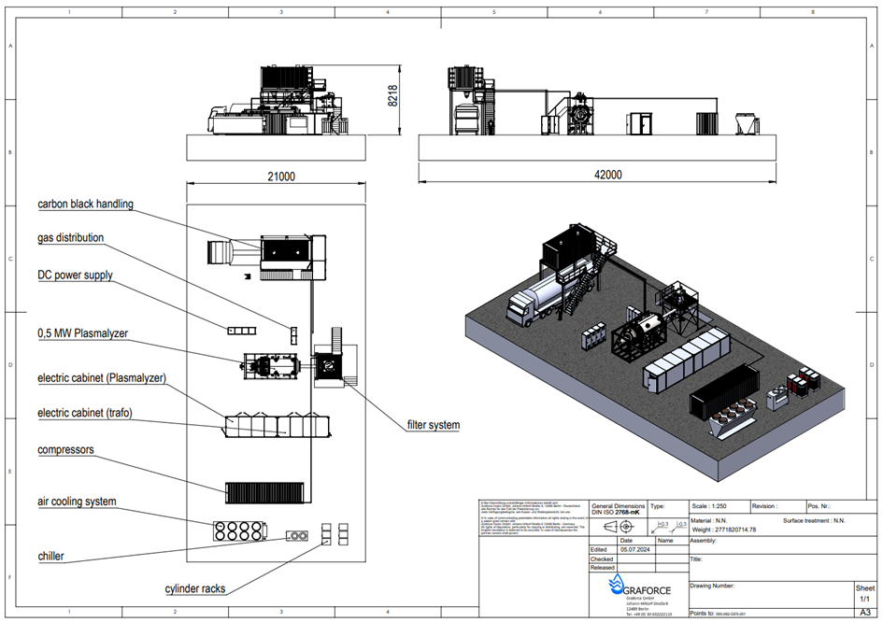Click the 'carbon black handling' label
The height and width of the screenshot is (622, 883).
point(85,205)
